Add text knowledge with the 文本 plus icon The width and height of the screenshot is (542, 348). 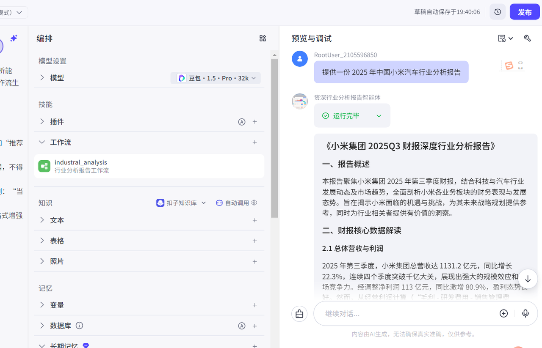point(255,220)
